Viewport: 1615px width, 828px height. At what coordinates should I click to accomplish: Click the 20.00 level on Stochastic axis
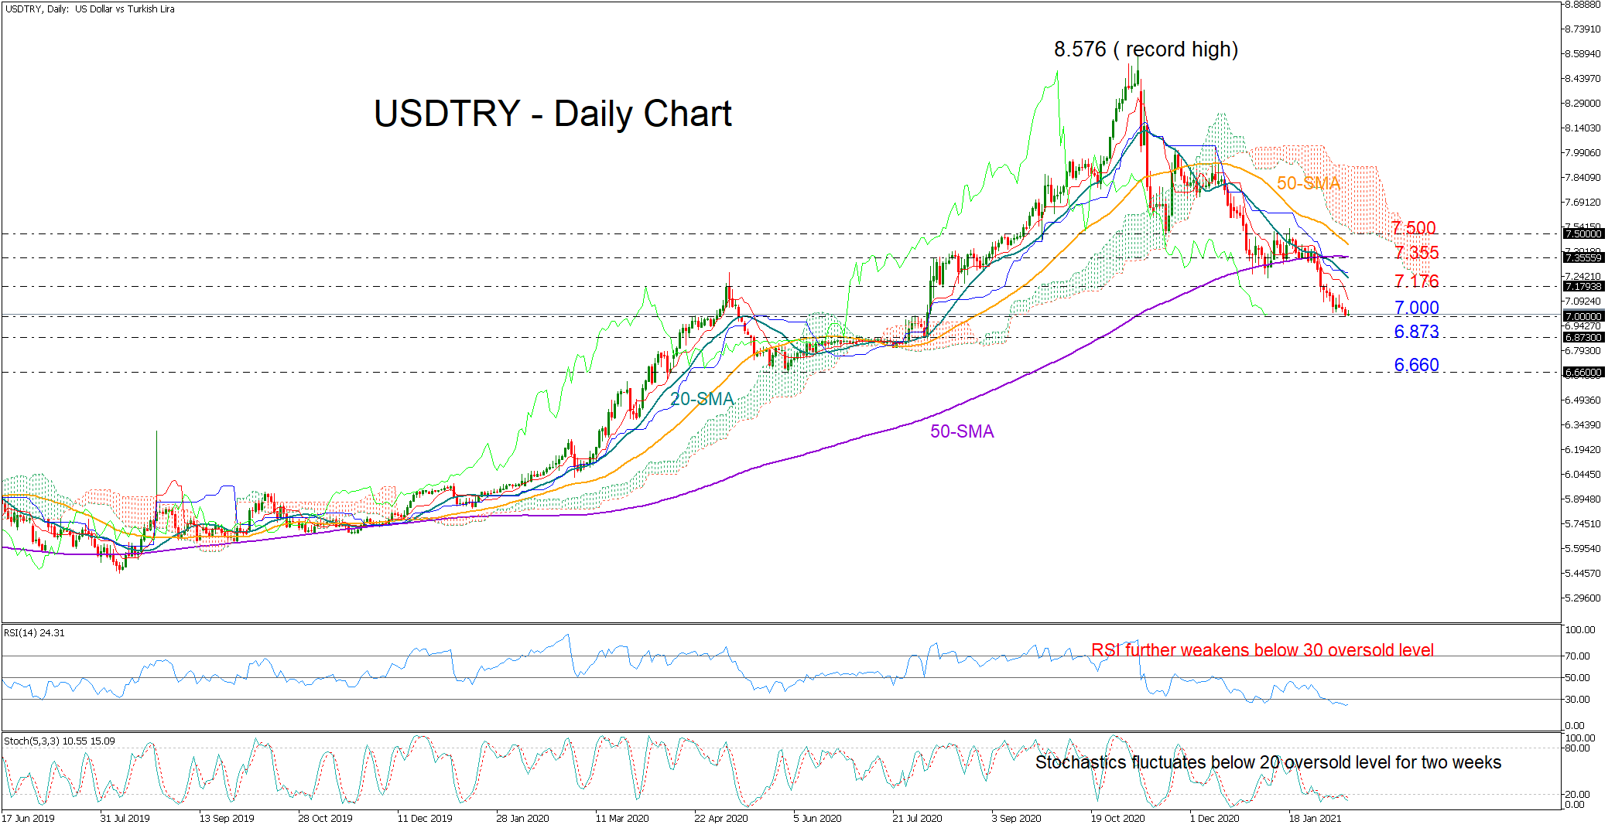[1577, 795]
